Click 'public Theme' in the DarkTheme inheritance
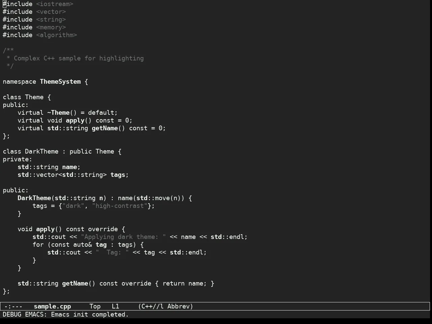432x324 pixels. tap(92, 152)
